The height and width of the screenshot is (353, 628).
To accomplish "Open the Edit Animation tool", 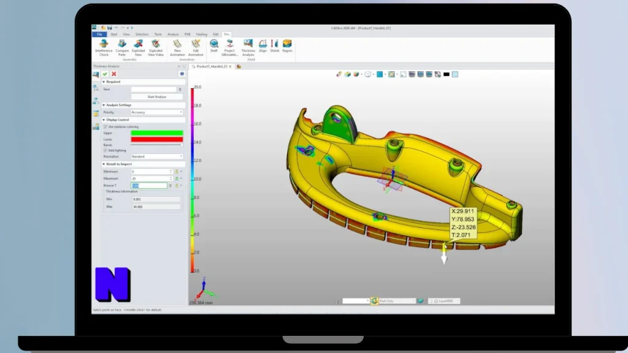I will click(196, 48).
